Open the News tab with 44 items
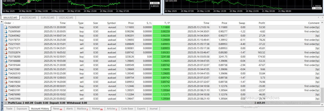This screenshot has width=324, height=111. [x=57, y=109]
